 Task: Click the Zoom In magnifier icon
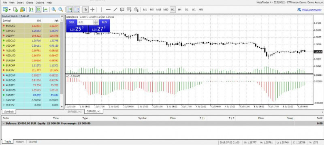click(x=54, y=9)
